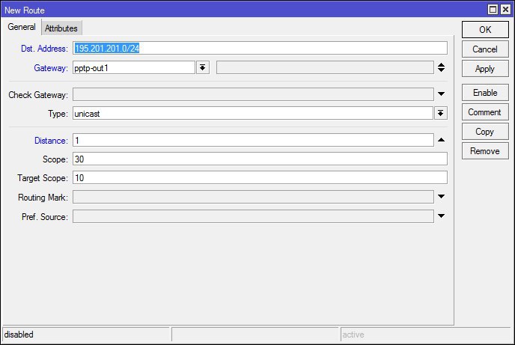The width and height of the screenshot is (515, 345).
Task: Collapse the Distance field arrow
Action: pyautogui.click(x=441, y=140)
